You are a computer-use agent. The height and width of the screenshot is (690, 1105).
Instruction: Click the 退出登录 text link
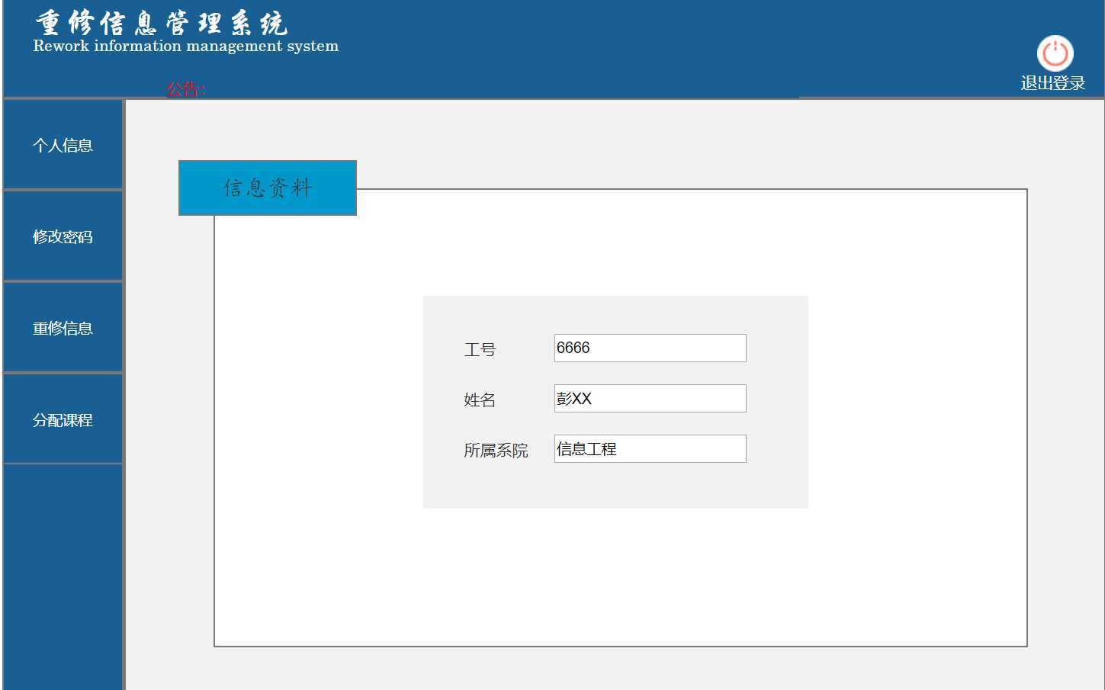click(x=1052, y=83)
